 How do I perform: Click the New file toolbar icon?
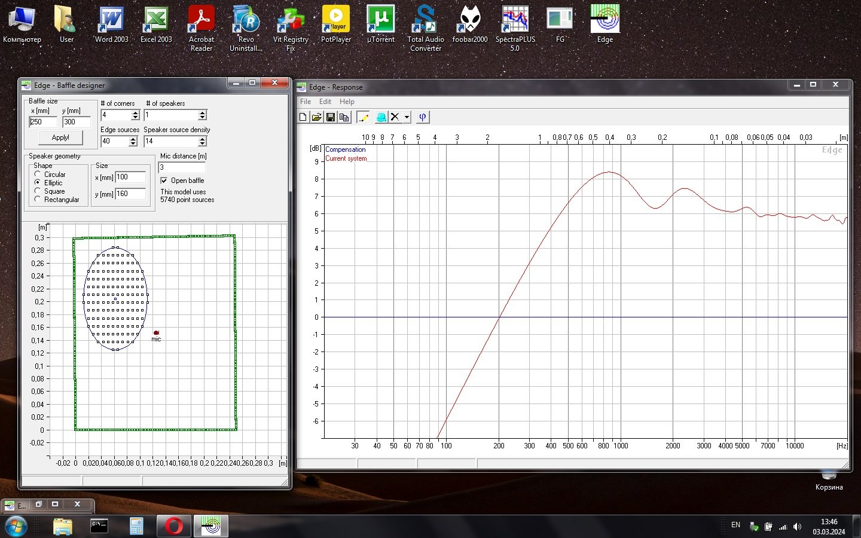[303, 117]
